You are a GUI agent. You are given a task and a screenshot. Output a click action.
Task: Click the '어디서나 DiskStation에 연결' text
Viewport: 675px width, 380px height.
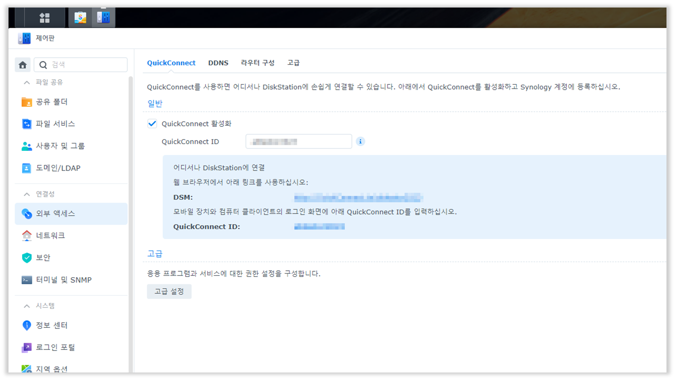tap(219, 167)
